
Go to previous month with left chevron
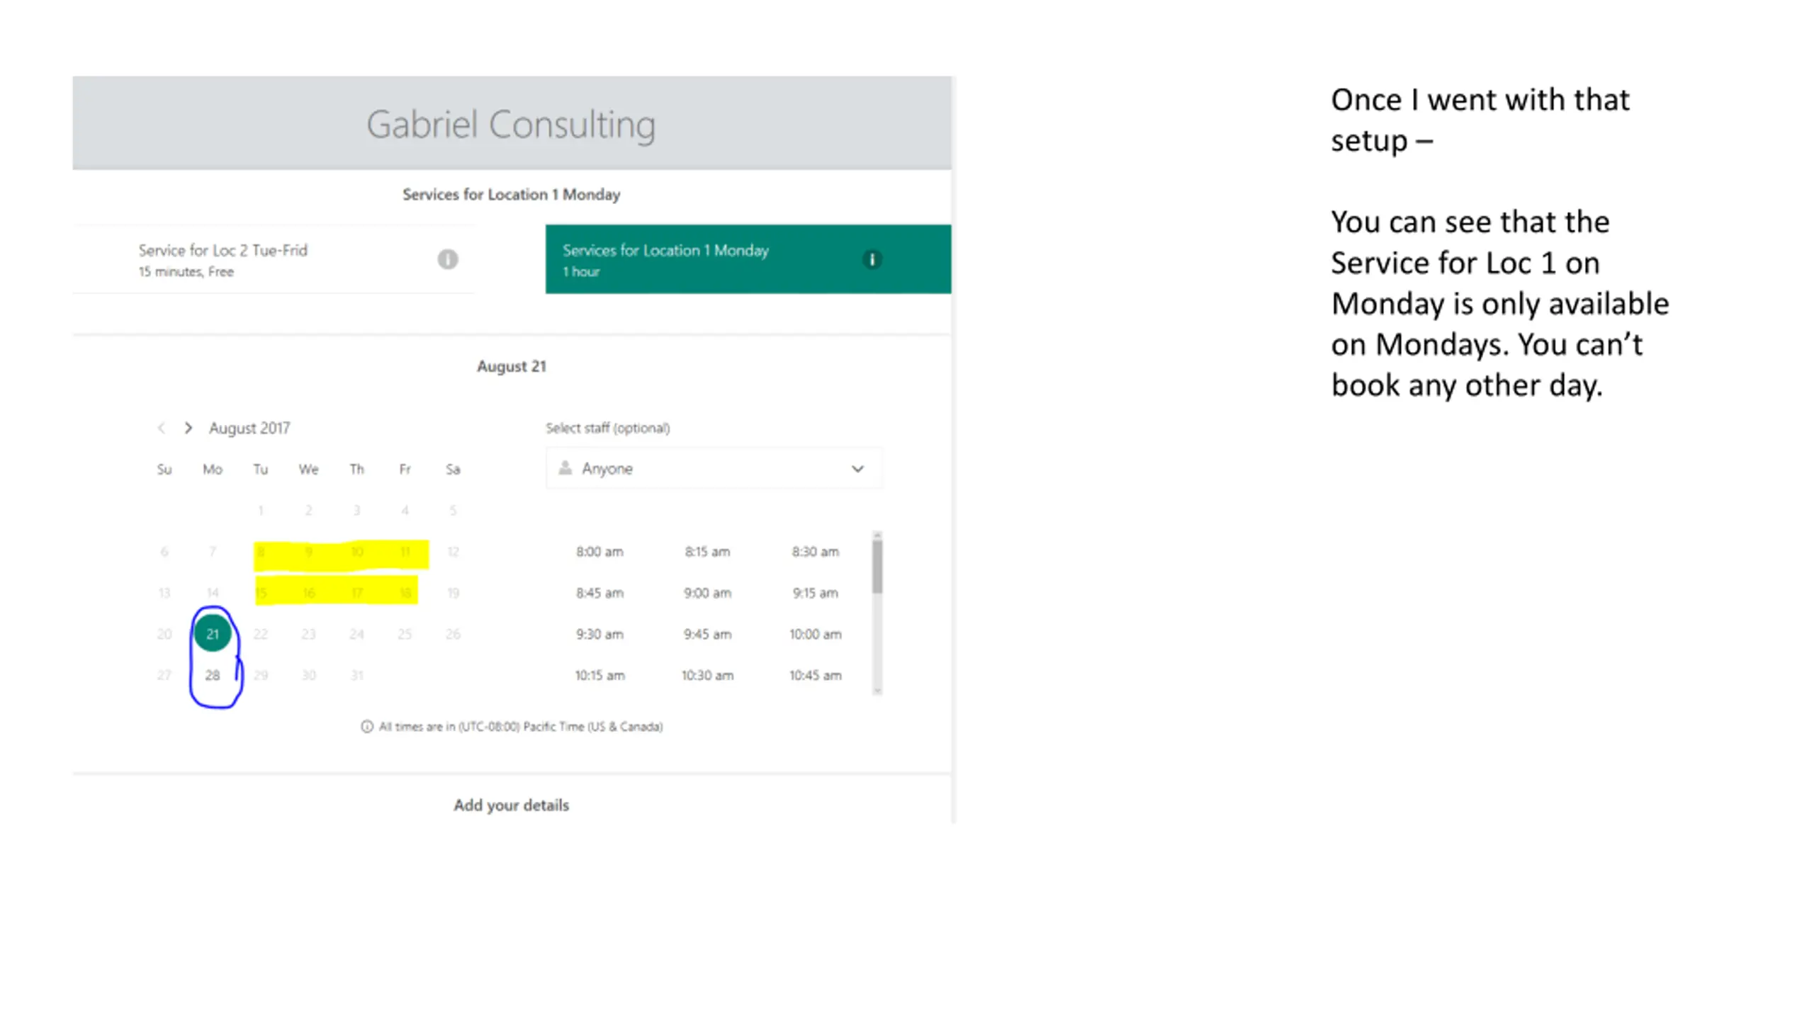click(162, 428)
